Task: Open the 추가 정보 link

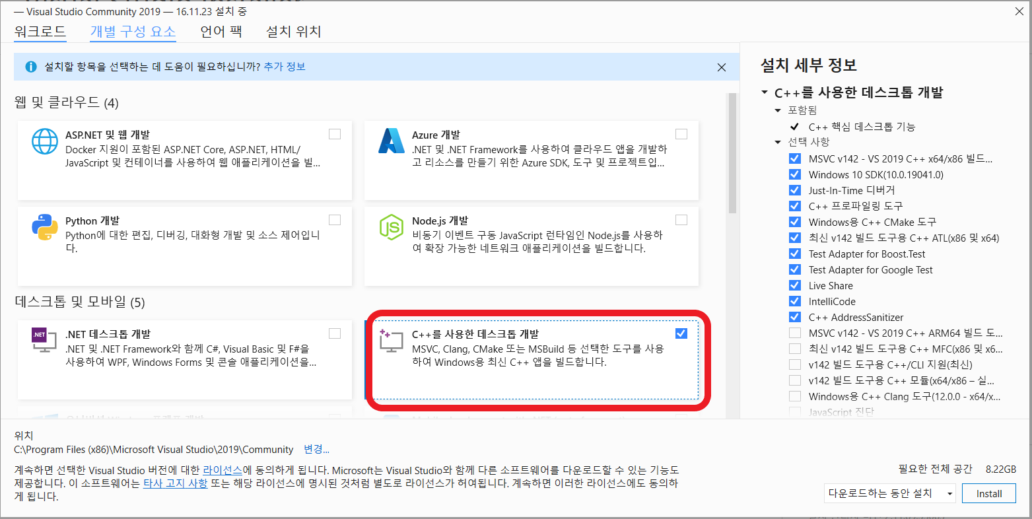Action: [x=285, y=67]
